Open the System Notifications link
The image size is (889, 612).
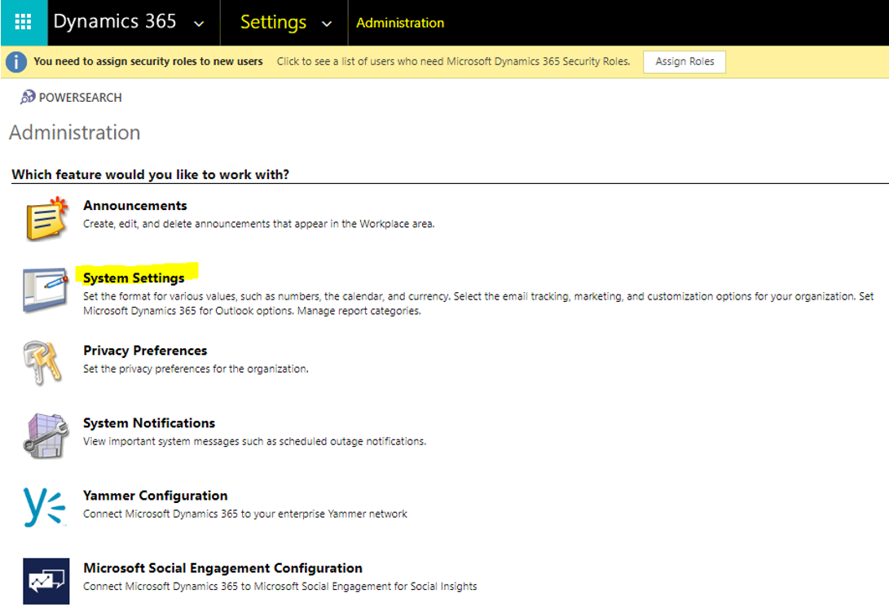[x=149, y=423]
